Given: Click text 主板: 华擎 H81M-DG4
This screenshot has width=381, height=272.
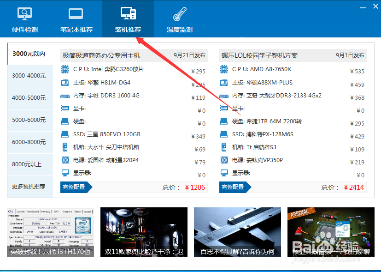Looking at the screenshot, I should click(102, 83).
